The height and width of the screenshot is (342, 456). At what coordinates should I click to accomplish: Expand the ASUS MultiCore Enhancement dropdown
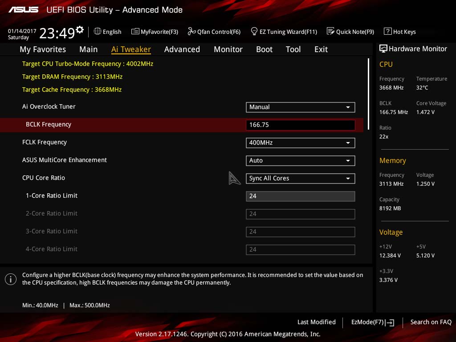[301, 160]
